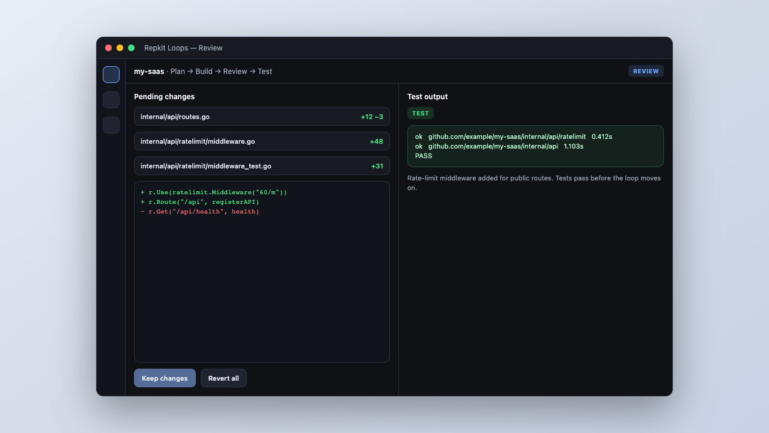The image size is (769, 433).
Task: Click Revert all button
Action: pos(223,378)
